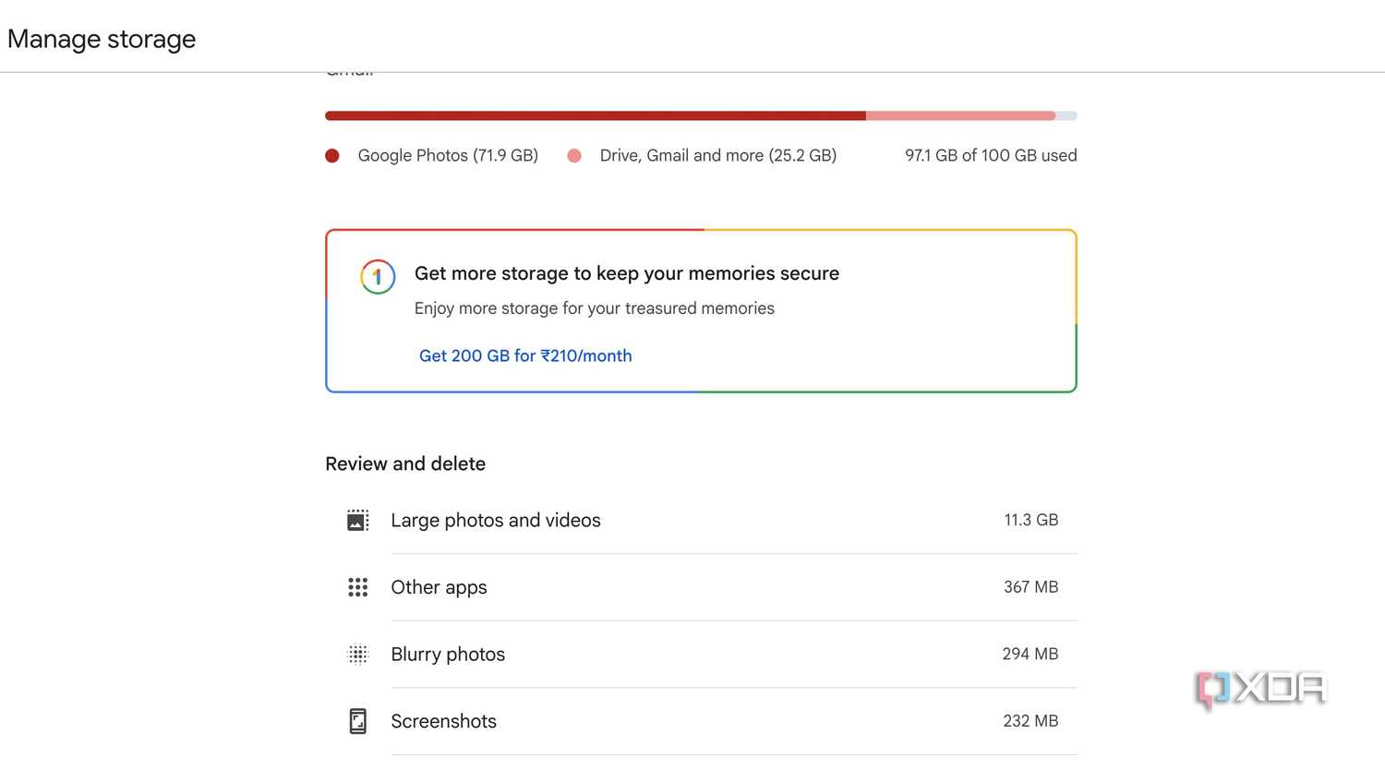This screenshot has height=770, width=1385.
Task: Click the light red Drive and Gmail bar segment
Action: point(960,115)
